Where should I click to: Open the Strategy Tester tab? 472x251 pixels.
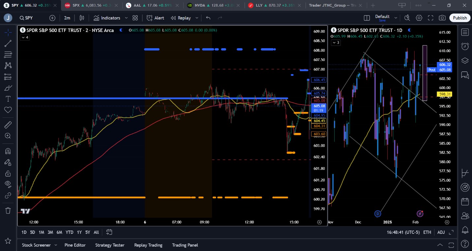[110, 245]
